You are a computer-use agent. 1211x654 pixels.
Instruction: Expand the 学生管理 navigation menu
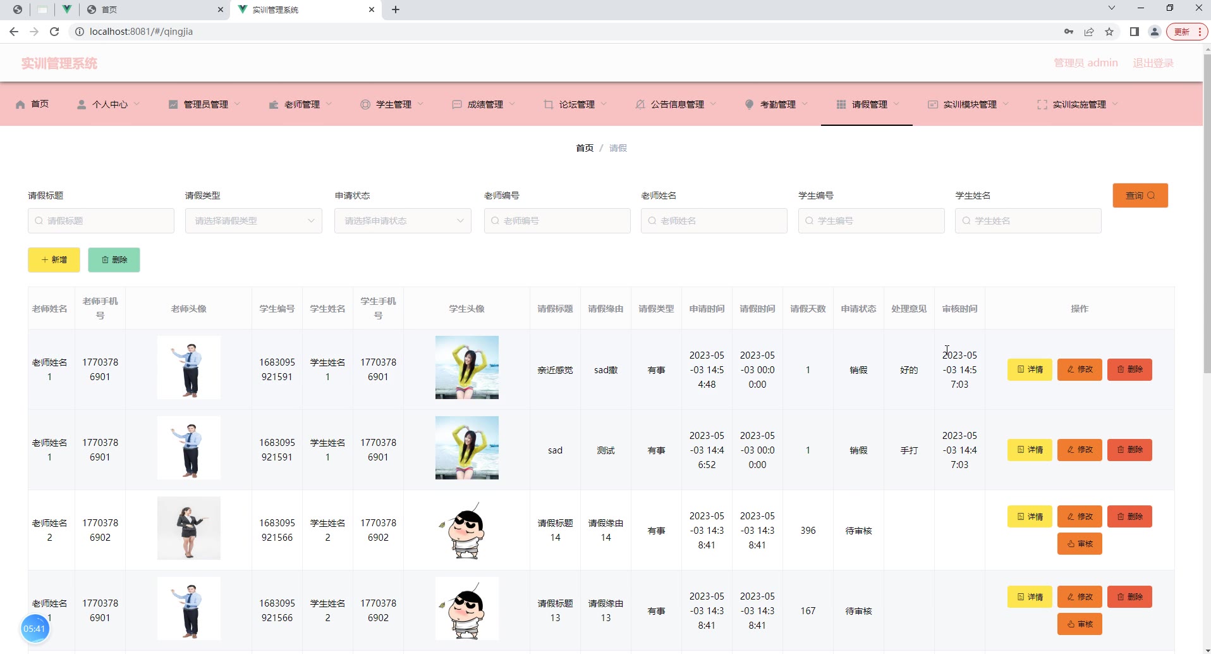pyautogui.click(x=392, y=104)
